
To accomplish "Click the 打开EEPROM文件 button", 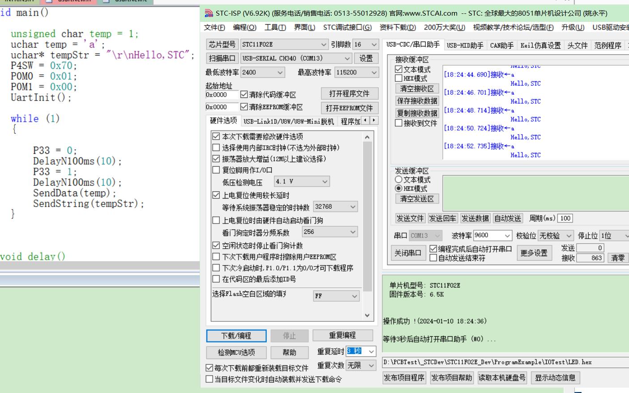I will [x=349, y=108].
